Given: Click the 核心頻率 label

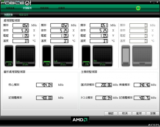Looking at the screenshot, I should tap(14, 85).
